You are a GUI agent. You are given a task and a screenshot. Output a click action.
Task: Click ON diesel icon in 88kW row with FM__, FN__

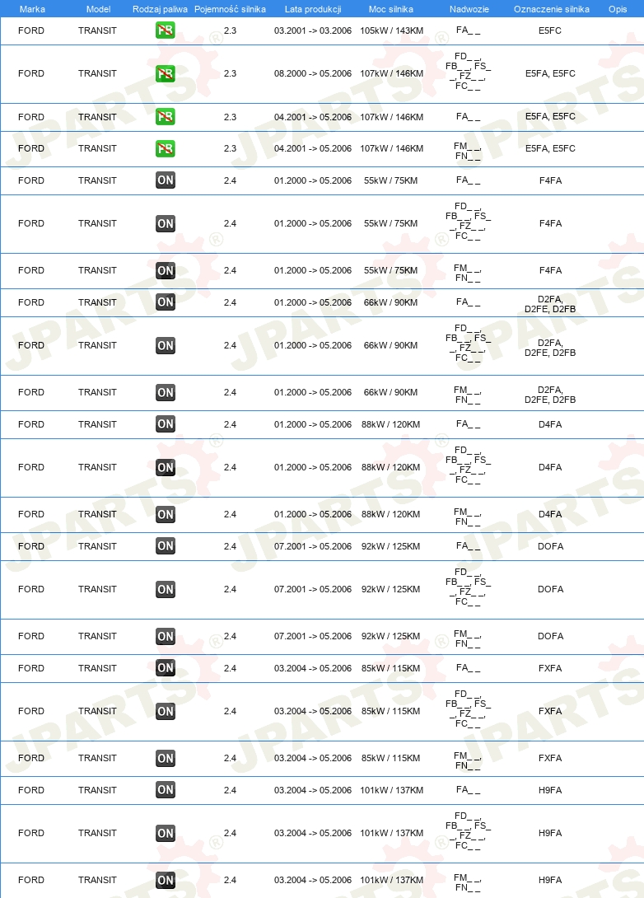tap(166, 514)
